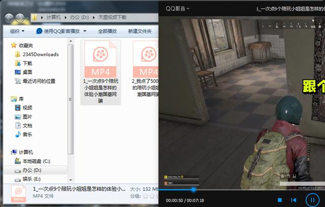Click file name 1_一次点9个陪玩小姐姐 in details pane

tap(79, 189)
